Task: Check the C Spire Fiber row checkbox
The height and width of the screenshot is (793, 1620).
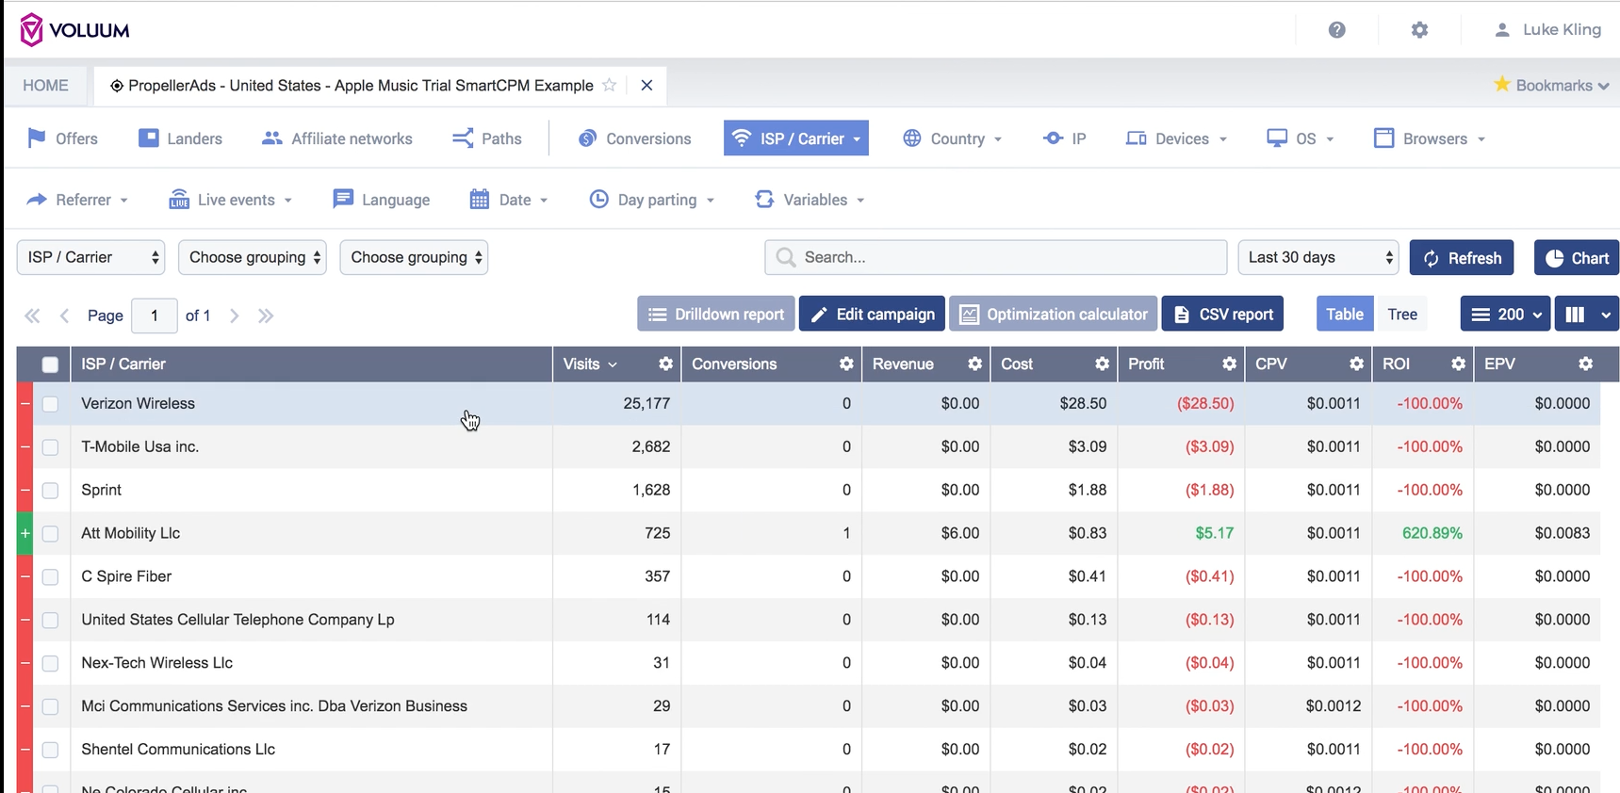Action: (x=50, y=577)
